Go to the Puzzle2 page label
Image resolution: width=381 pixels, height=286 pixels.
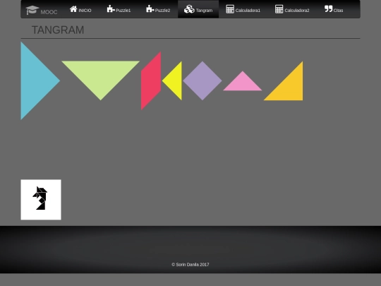click(162, 11)
